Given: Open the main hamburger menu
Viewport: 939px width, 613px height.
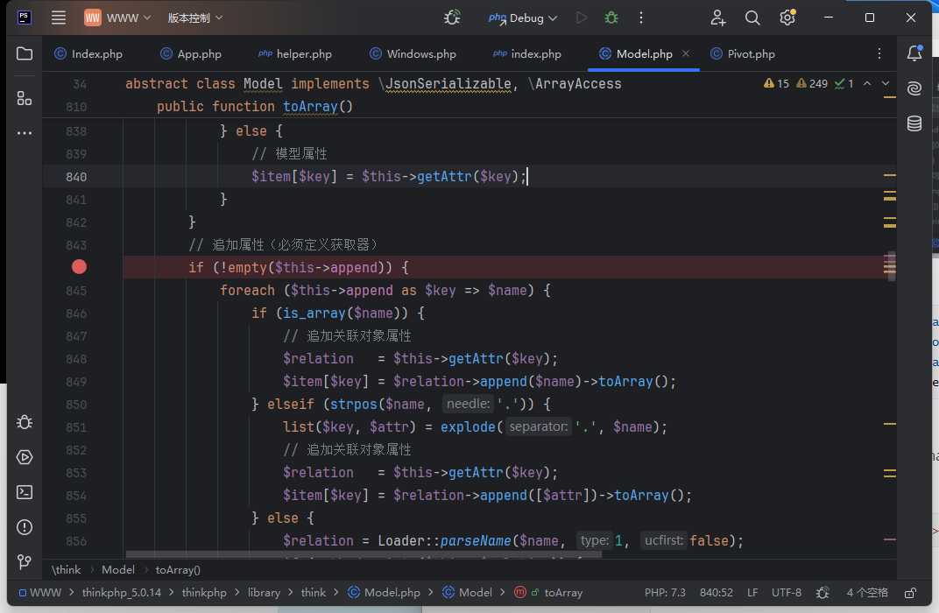Looking at the screenshot, I should point(59,18).
